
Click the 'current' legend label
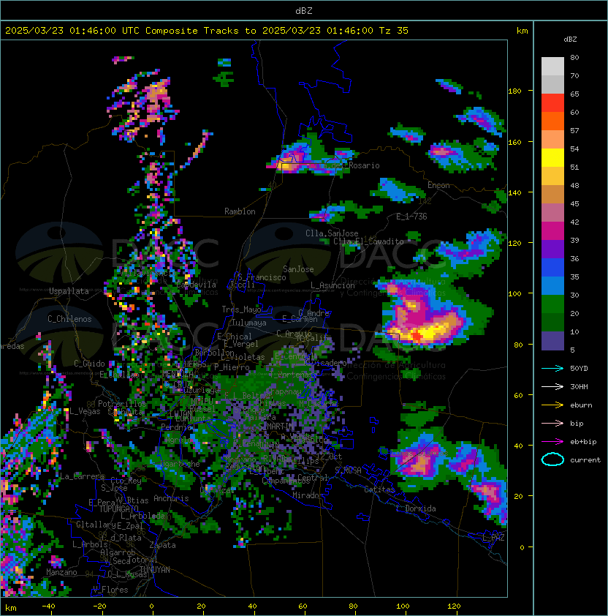click(x=585, y=460)
